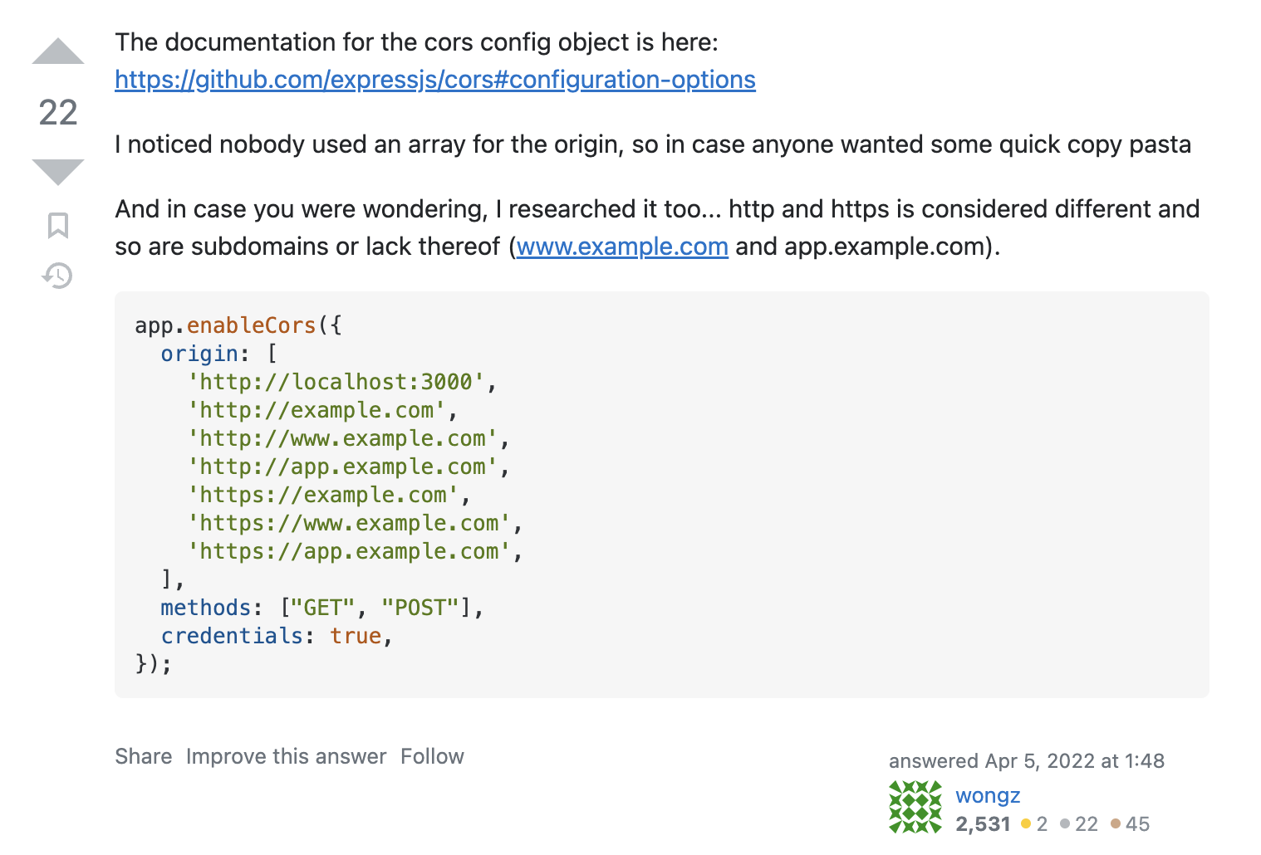Upvote this answer with the up arrow
Screen dimensions: 1261x855
[x=58, y=51]
